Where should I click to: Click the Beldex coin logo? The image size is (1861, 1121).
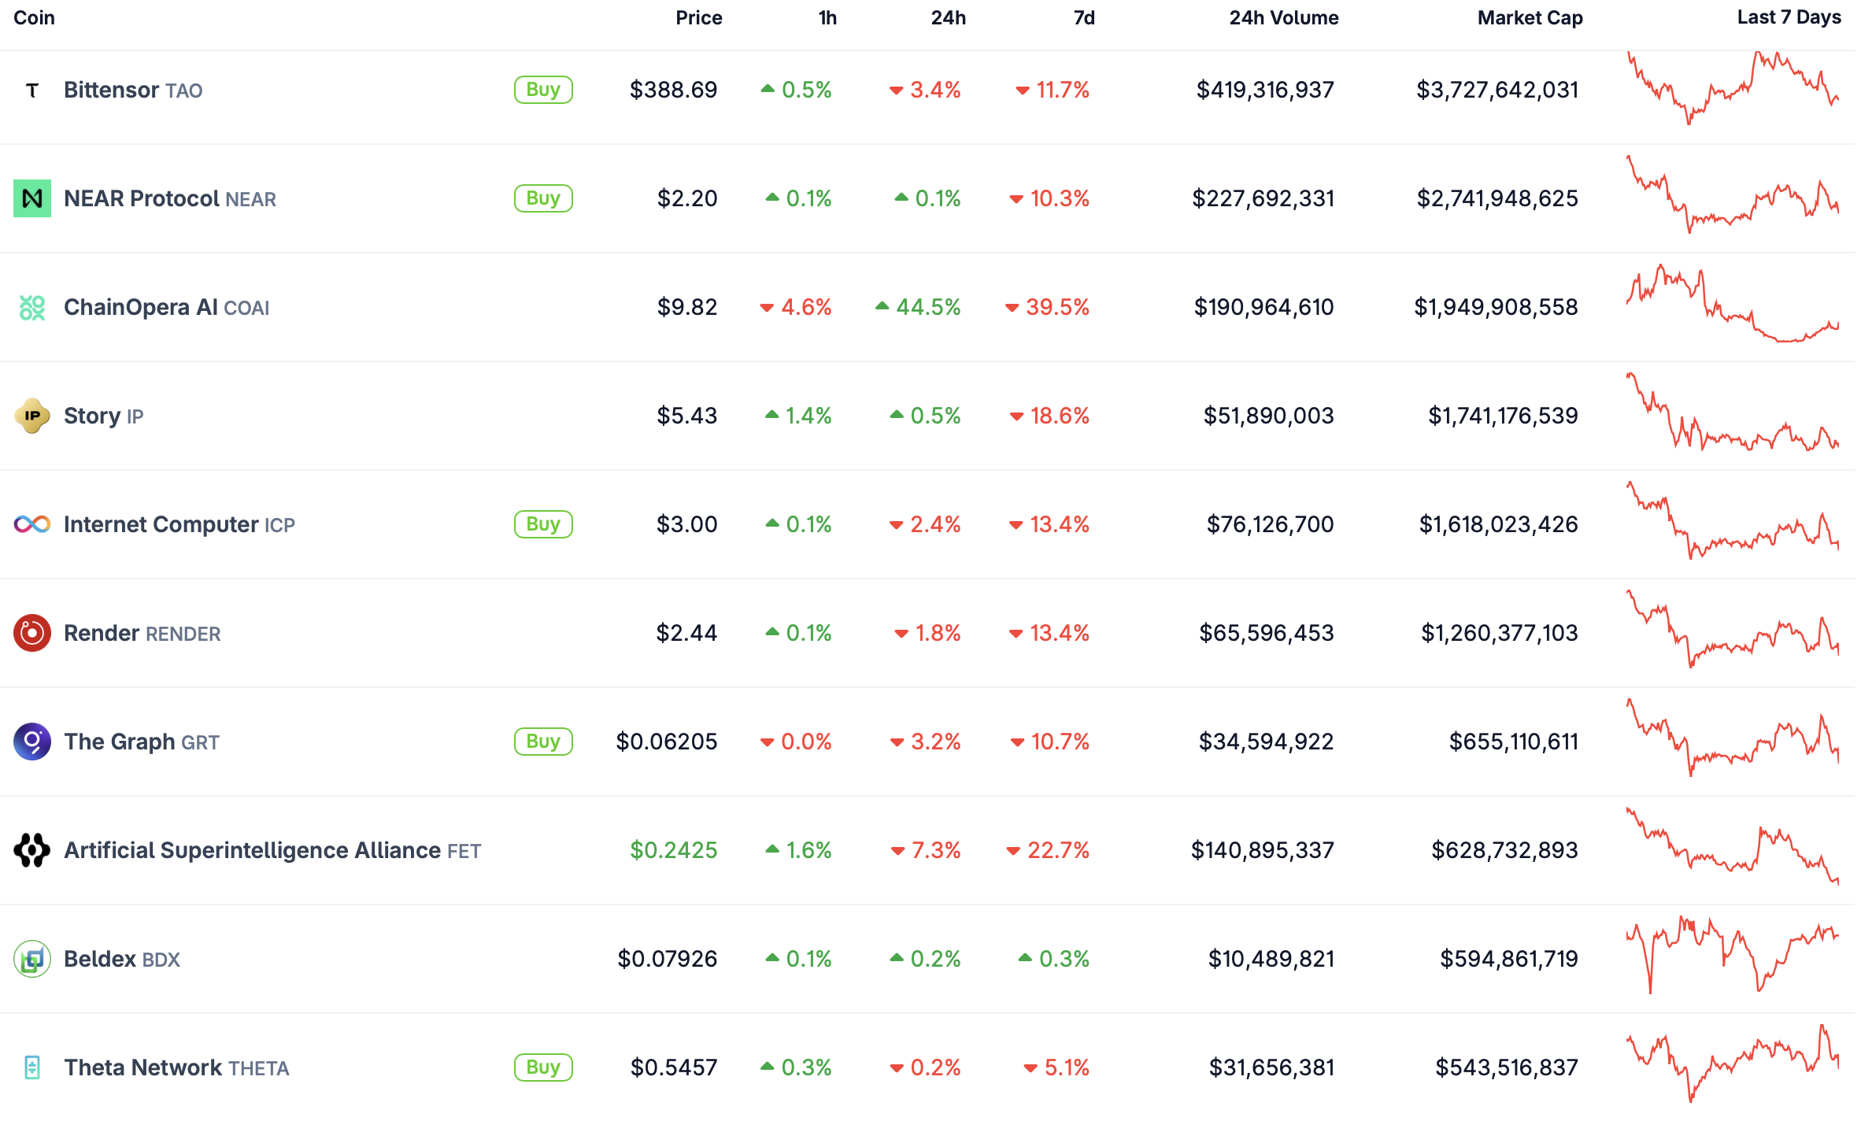[32, 959]
